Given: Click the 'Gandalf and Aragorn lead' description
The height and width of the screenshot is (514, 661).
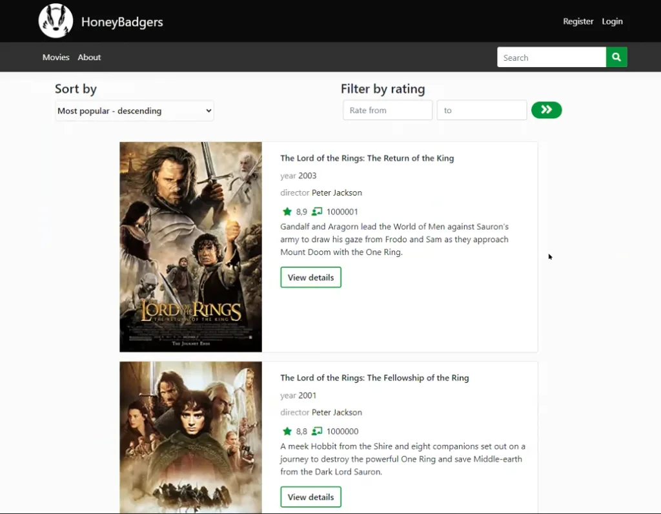Looking at the screenshot, I should (394, 239).
